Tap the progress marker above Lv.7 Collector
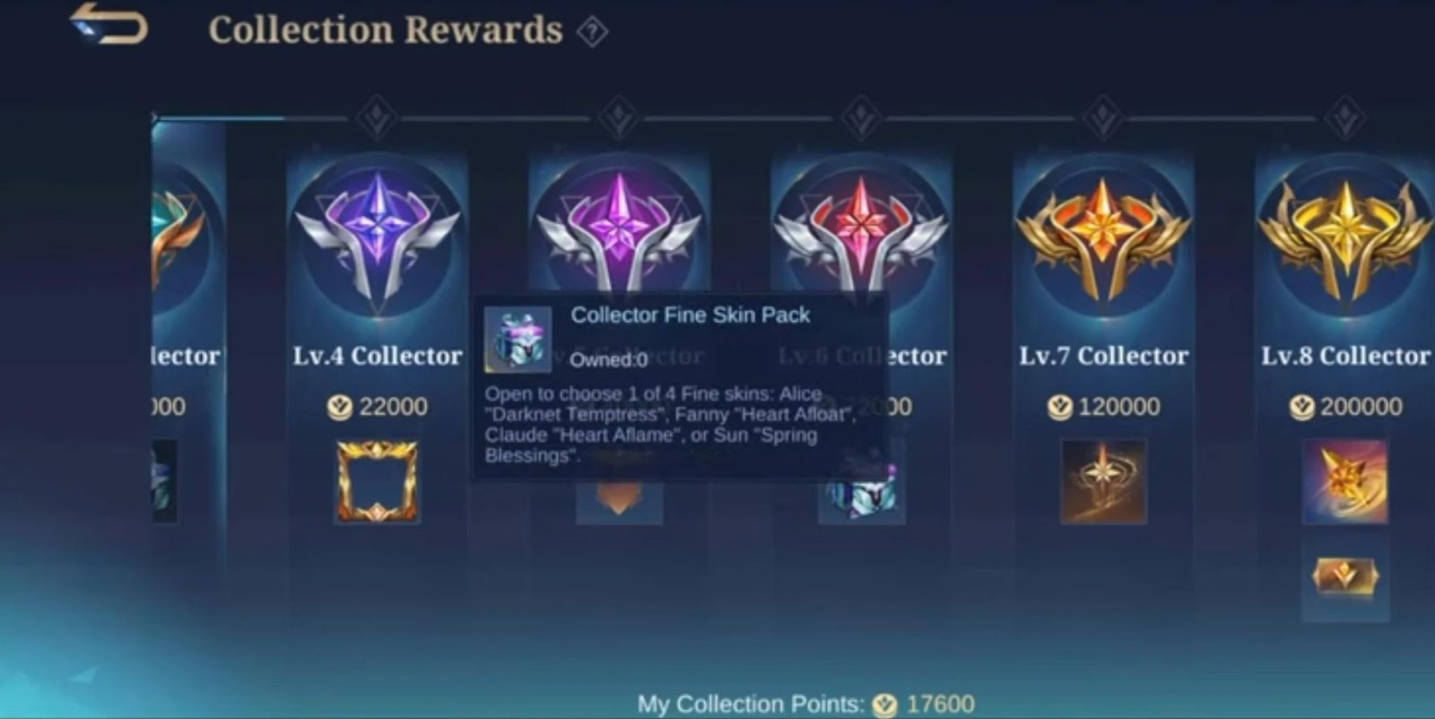This screenshot has height=719, width=1435. 1103,117
